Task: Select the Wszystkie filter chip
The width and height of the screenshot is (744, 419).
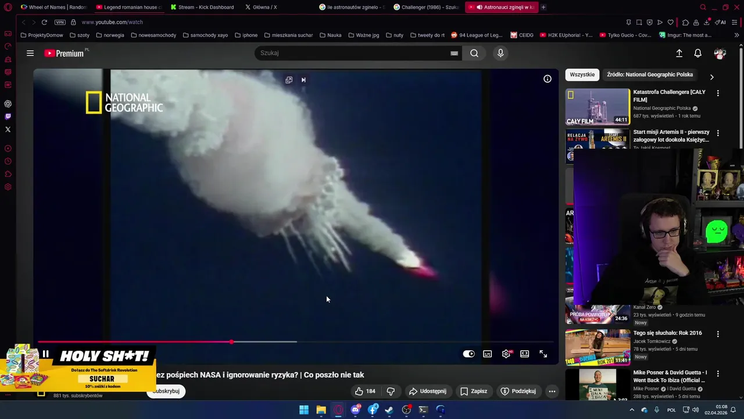Action: 582,74
